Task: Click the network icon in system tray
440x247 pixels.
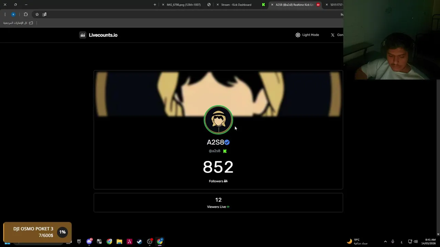Action: 410,242
